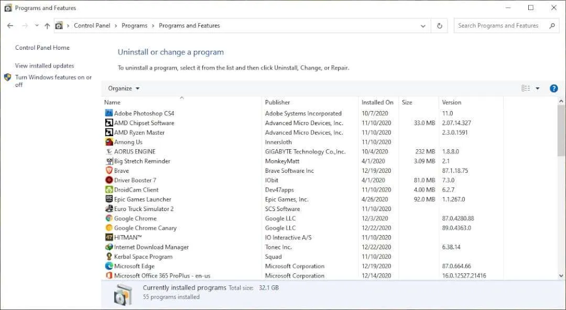Image resolution: width=566 pixels, height=310 pixels.
Task: Click the Microsoft Office 365 ProPlus icon
Action: tap(108, 275)
